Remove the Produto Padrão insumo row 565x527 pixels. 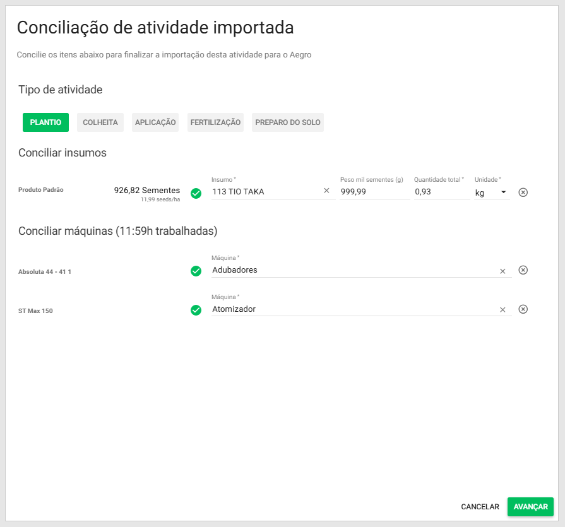tap(523, 192)
